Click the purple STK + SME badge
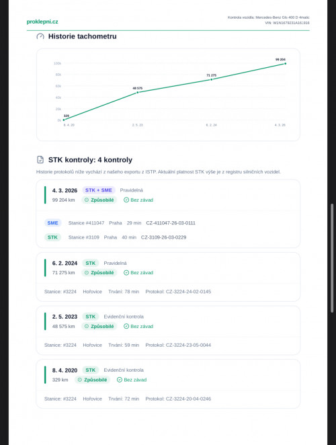This screenshot has width=336, height=445. (99, 190)
